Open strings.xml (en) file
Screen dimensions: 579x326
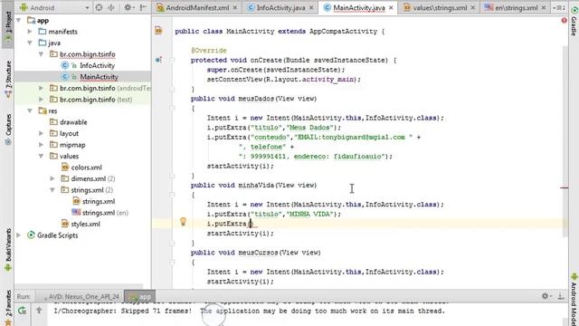click(x=105, y=213)
